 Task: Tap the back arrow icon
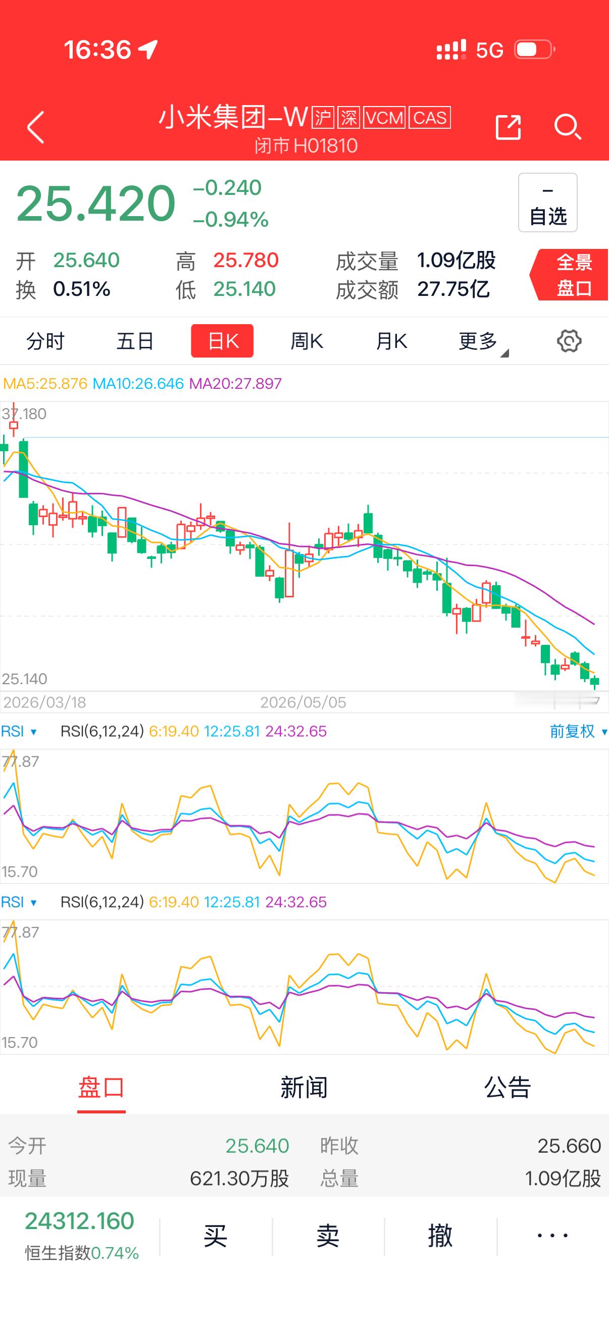35,127
